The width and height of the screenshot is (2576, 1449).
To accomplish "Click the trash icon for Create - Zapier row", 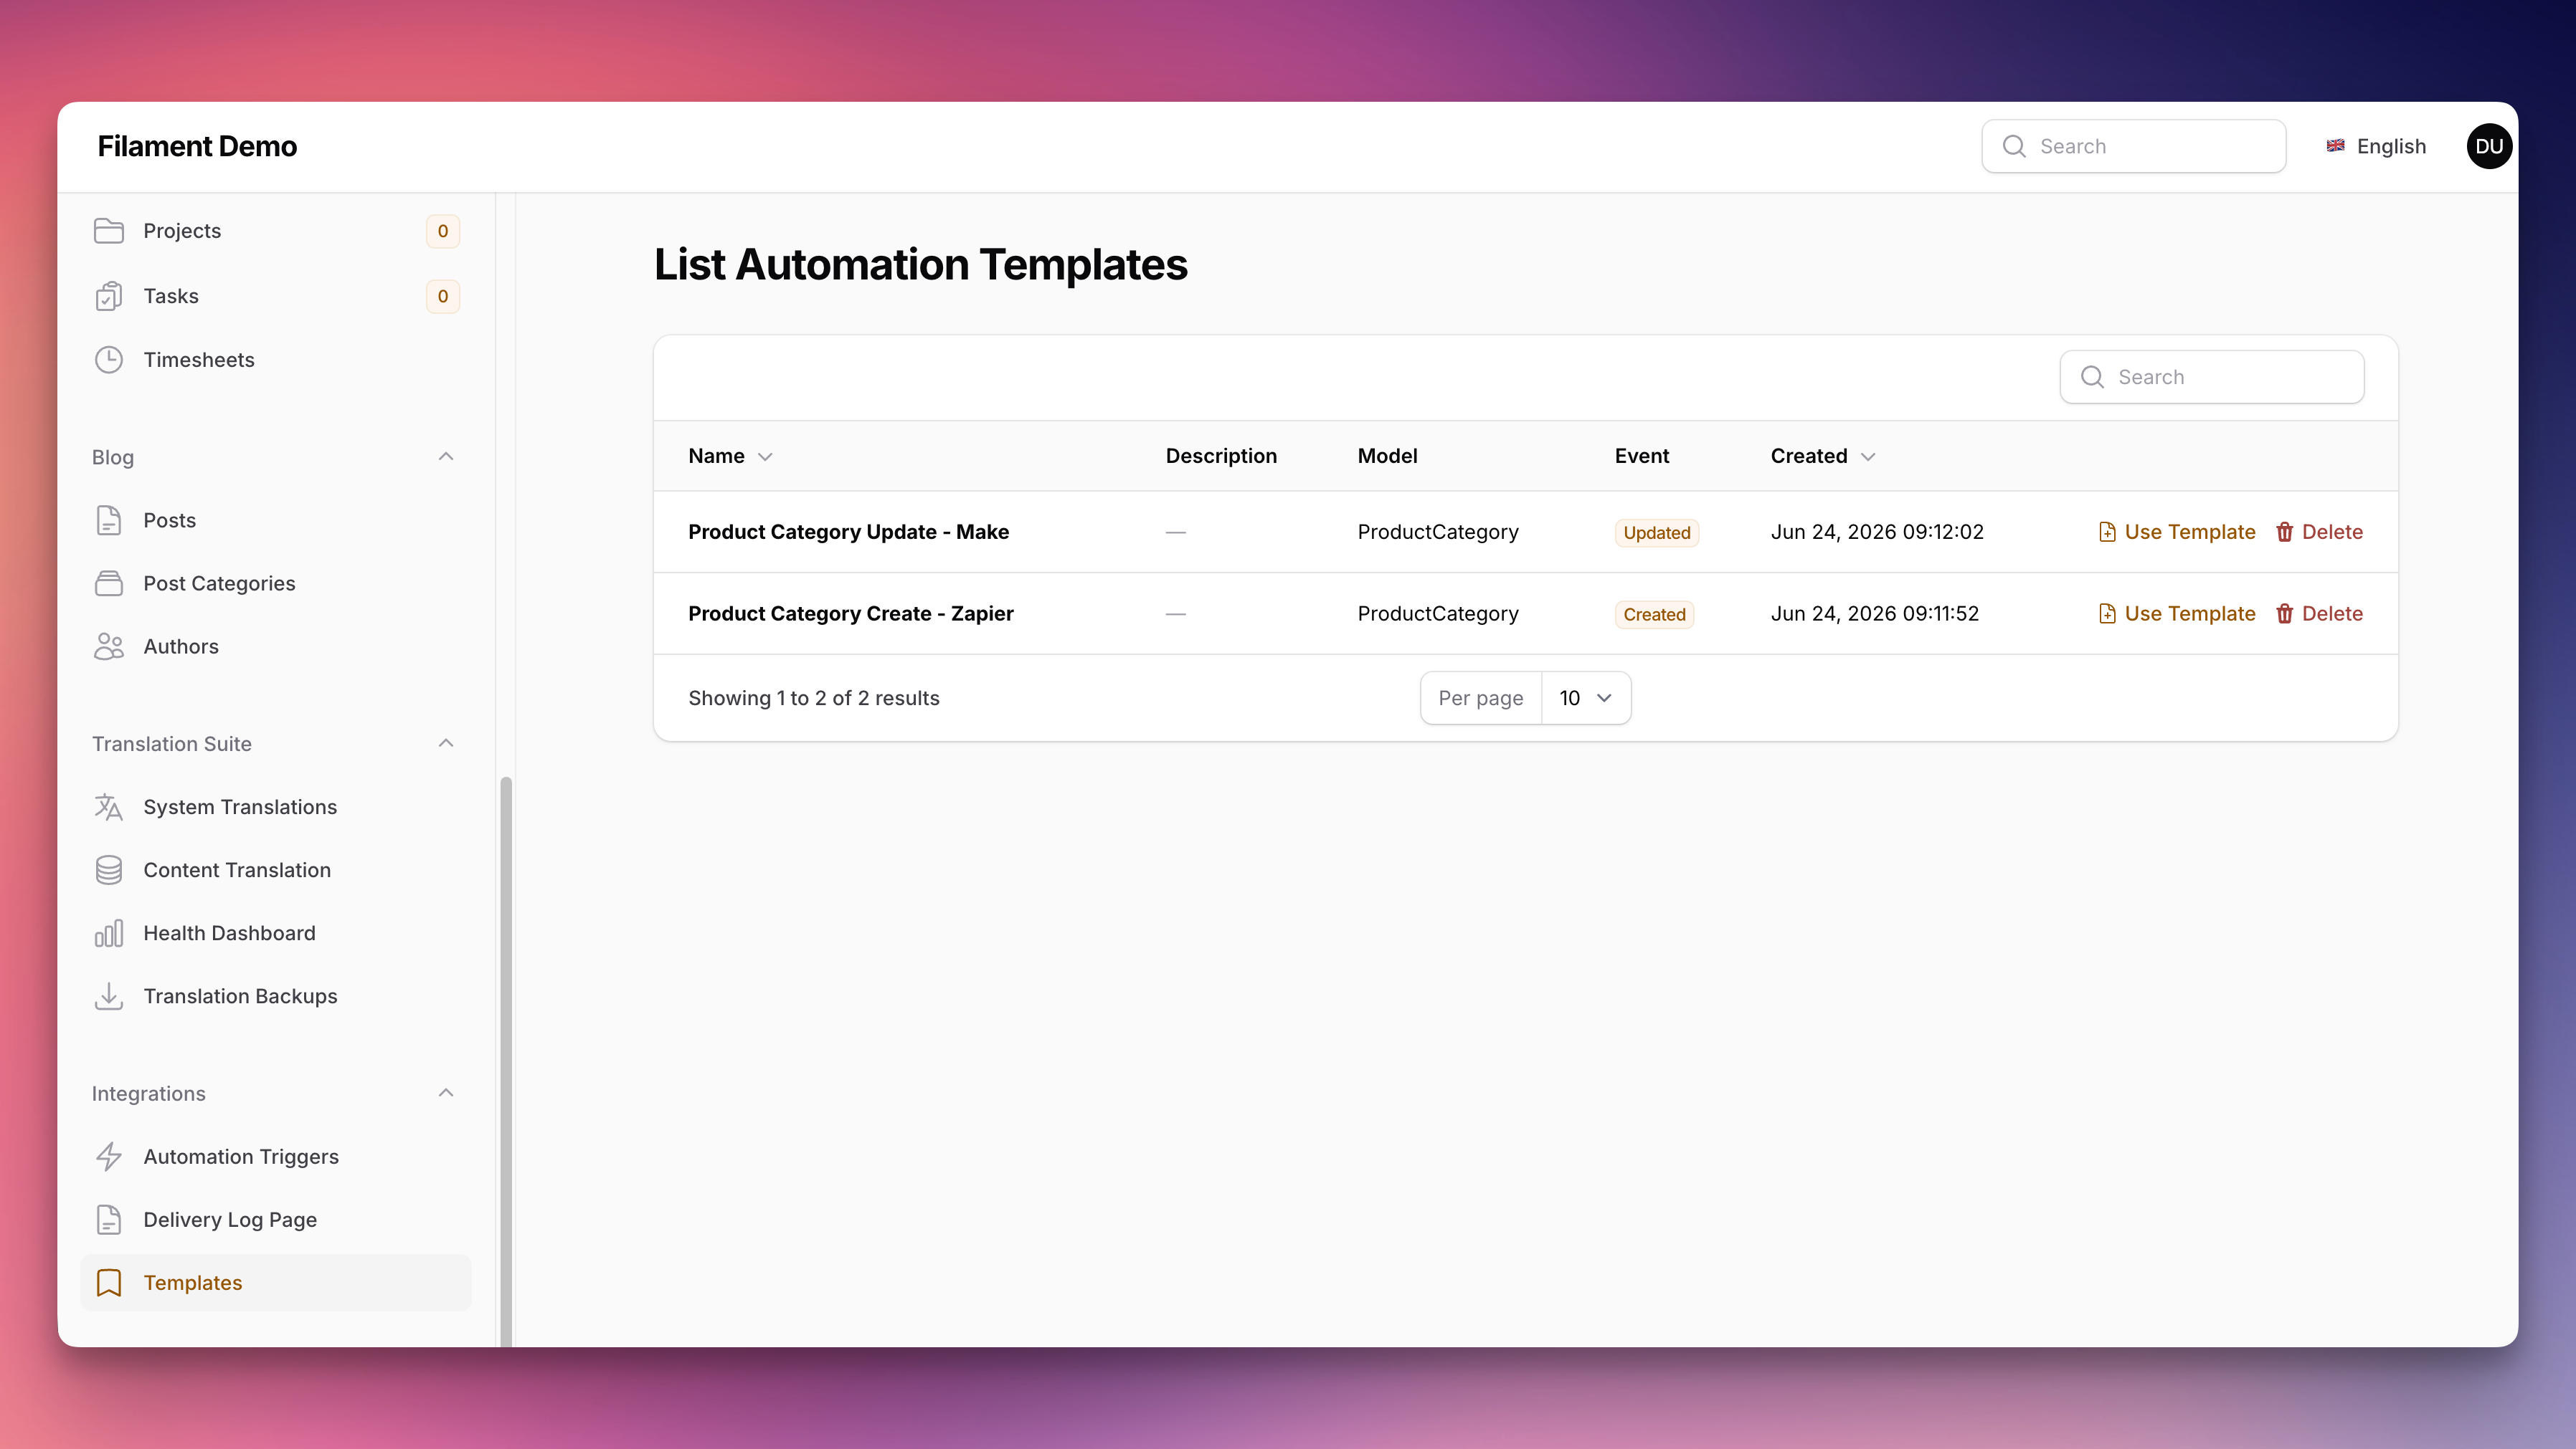I will tap(2284, 613).
